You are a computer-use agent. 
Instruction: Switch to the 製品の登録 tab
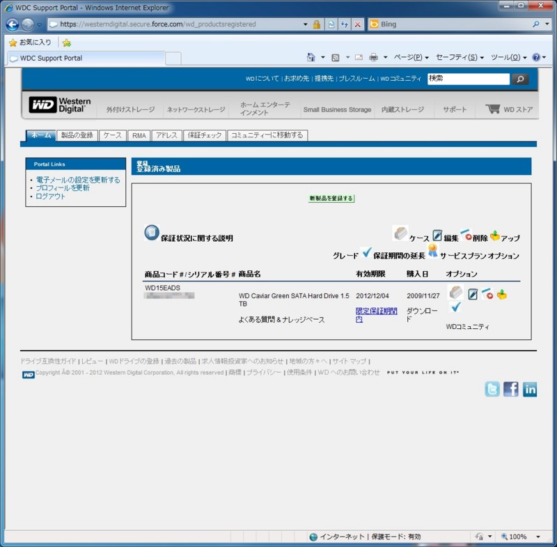click(x=77, y=135)
